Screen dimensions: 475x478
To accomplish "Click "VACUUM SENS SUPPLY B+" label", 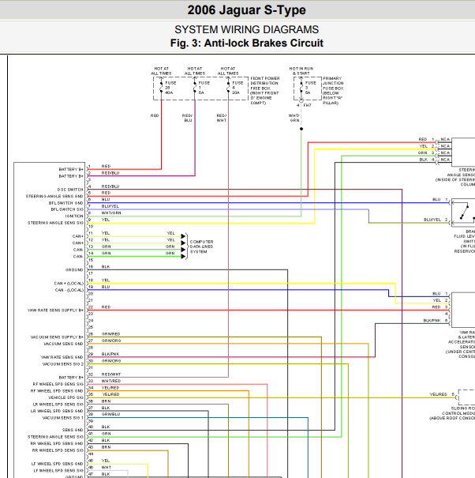I will point(57,337).
